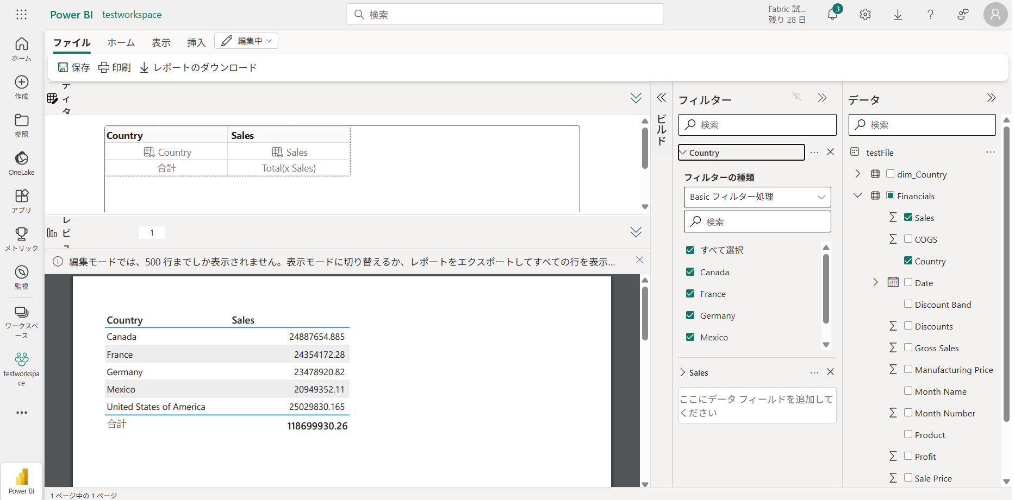
Task: Remove the Sales filter card
Action: coord(831,372)
